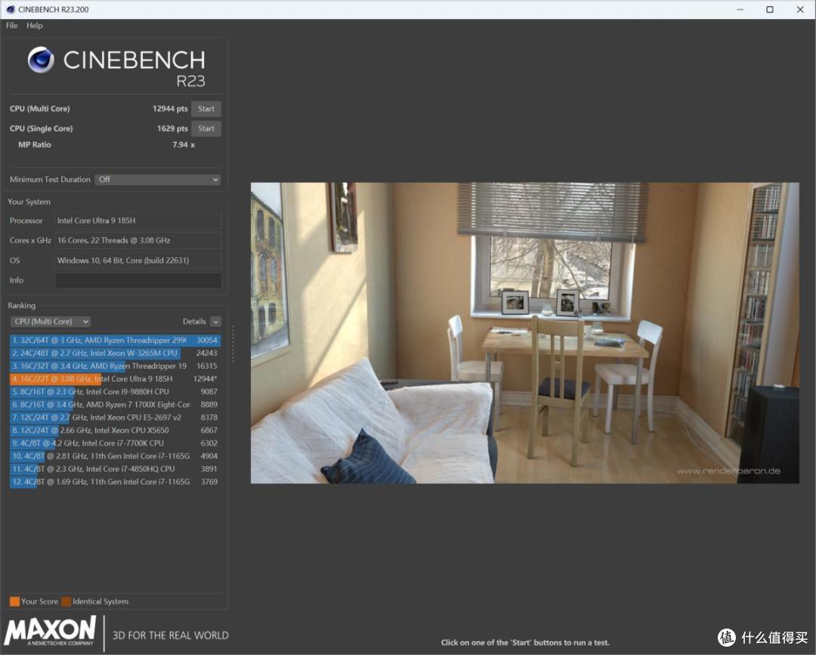Click the Cinebench logo sphere icon
Viewport: 816px width, 655px height.
41,60
